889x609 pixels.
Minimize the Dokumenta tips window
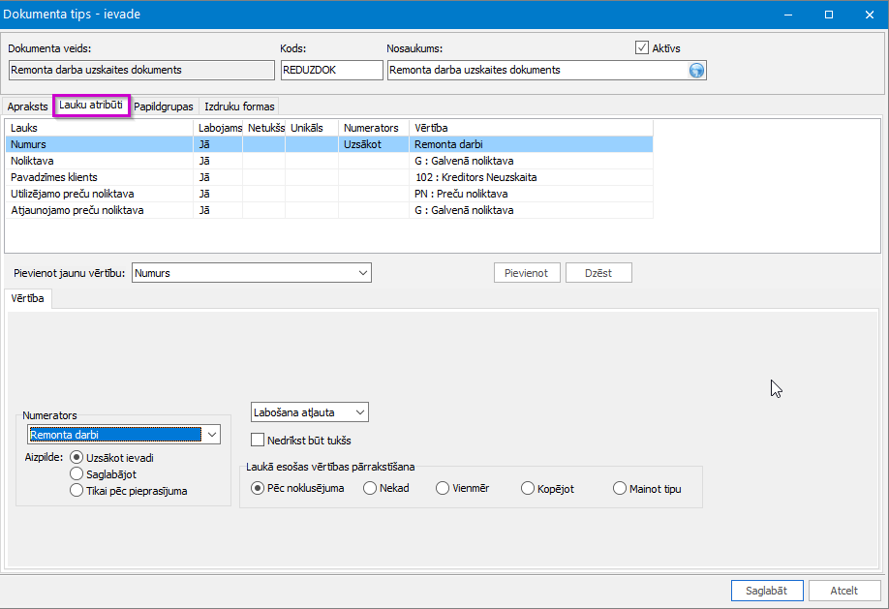click(788, 15)
